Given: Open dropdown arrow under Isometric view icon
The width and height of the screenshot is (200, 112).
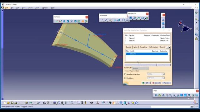Looking at the screenshot, I should pos(187,97).
